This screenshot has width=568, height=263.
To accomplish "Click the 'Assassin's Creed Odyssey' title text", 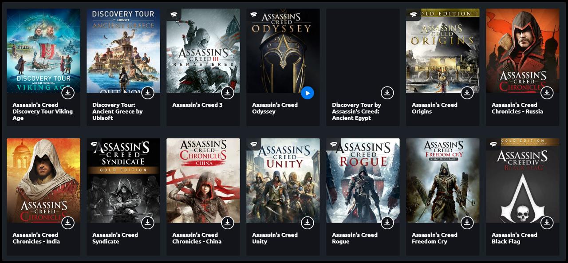I will point(275,108).
